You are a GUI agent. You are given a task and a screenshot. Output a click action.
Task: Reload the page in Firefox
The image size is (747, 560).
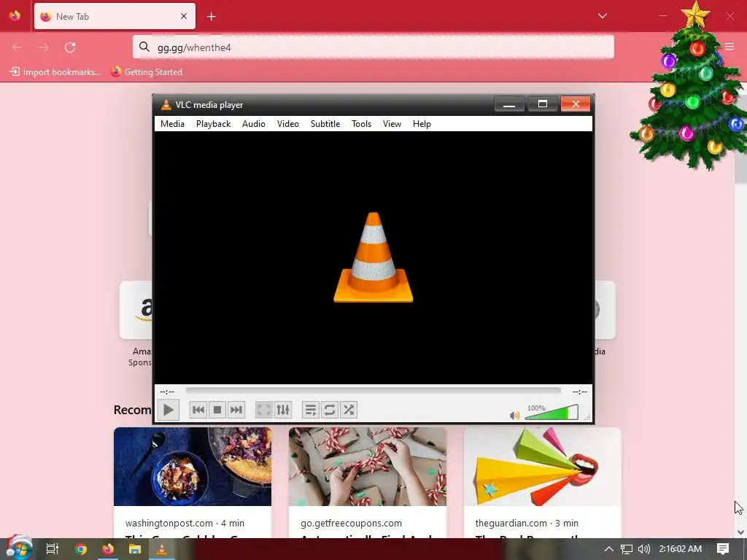pos(70,47)
